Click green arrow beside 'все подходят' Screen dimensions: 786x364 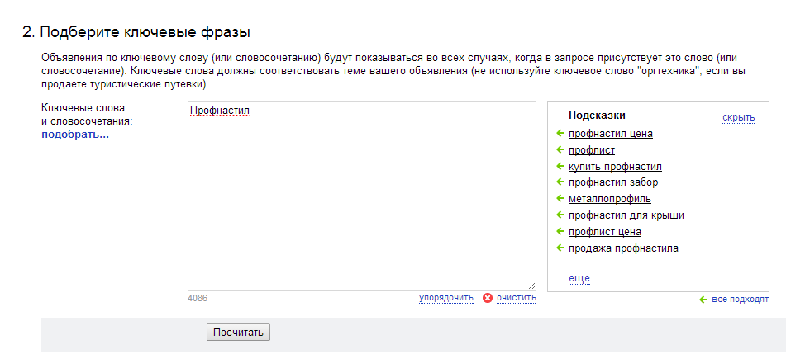pos(703,300)
